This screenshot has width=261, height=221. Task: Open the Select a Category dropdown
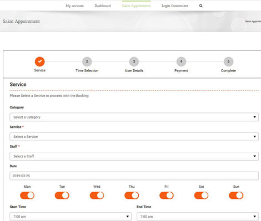[x=134, y=117]
